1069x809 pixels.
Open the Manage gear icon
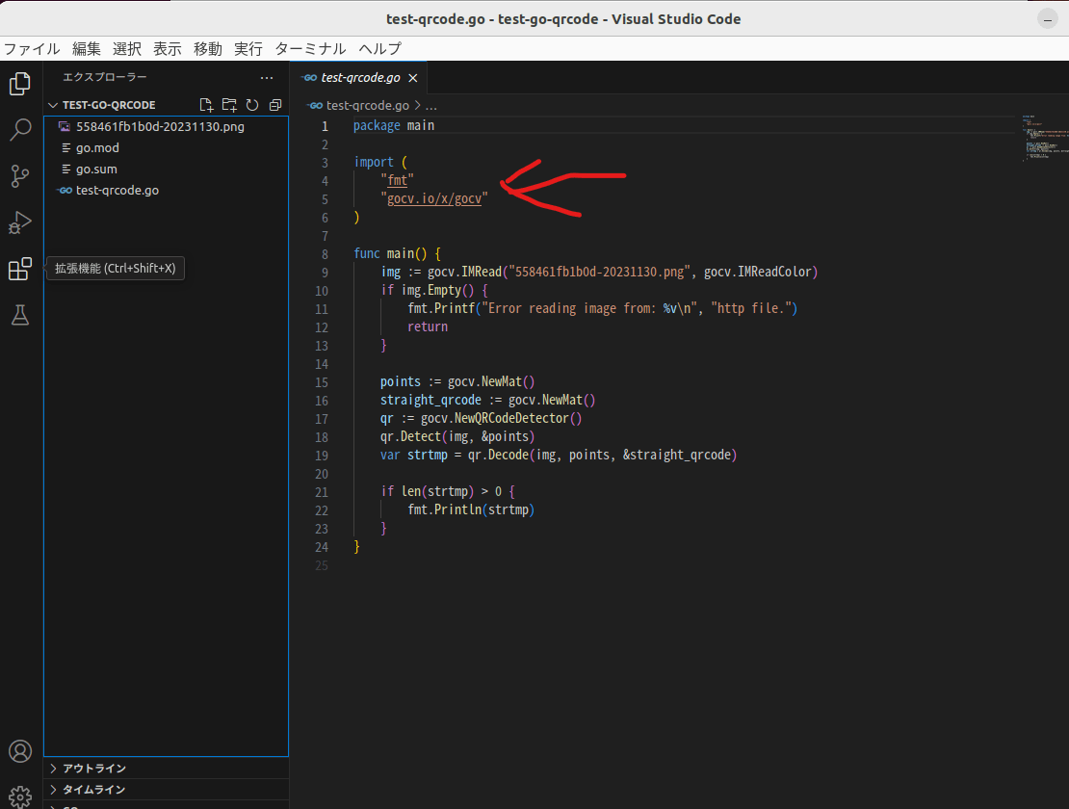pyautogui.click(x=20, y=796)
